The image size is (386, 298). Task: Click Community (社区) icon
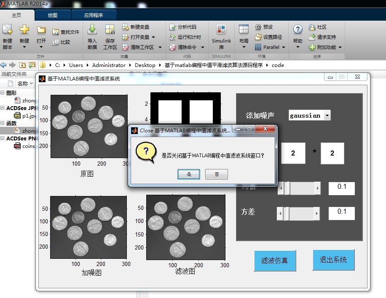pos(312,27)
